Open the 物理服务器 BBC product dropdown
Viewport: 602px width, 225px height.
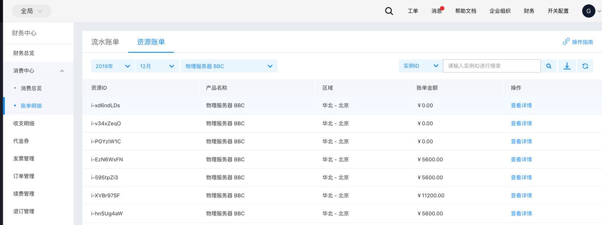click(229, 66)
